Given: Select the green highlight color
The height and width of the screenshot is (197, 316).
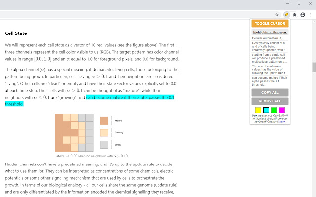Looking at the screenshot, I should pos(274,110).
